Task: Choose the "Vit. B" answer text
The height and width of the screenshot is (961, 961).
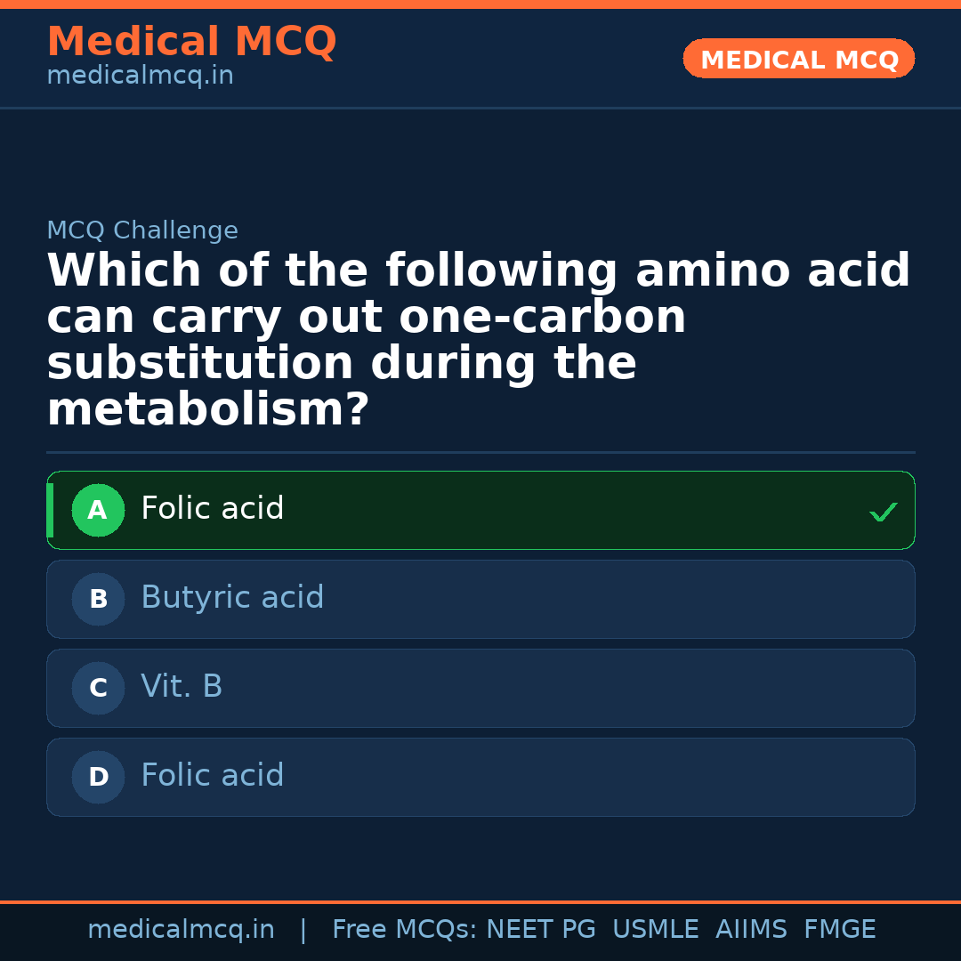Action: (182, 687)
